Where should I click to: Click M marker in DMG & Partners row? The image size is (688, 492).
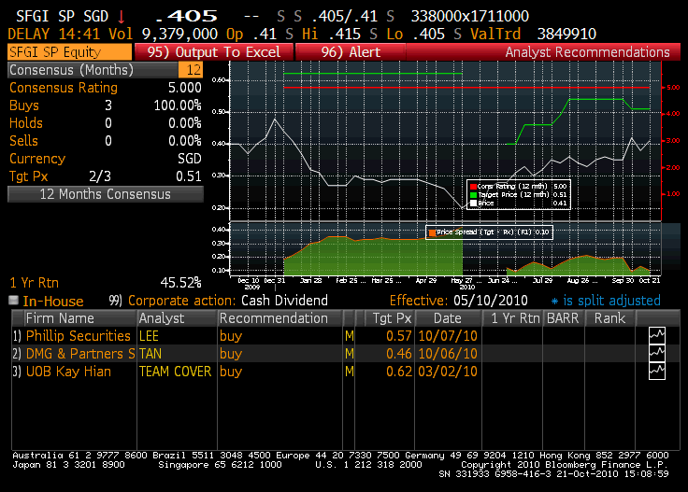[350, 354]
